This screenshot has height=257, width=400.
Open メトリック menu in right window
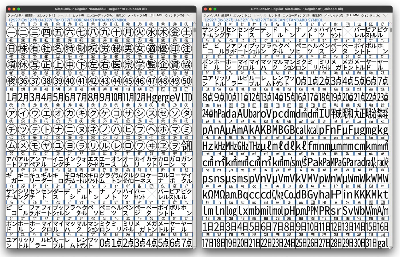click(333, 15)
